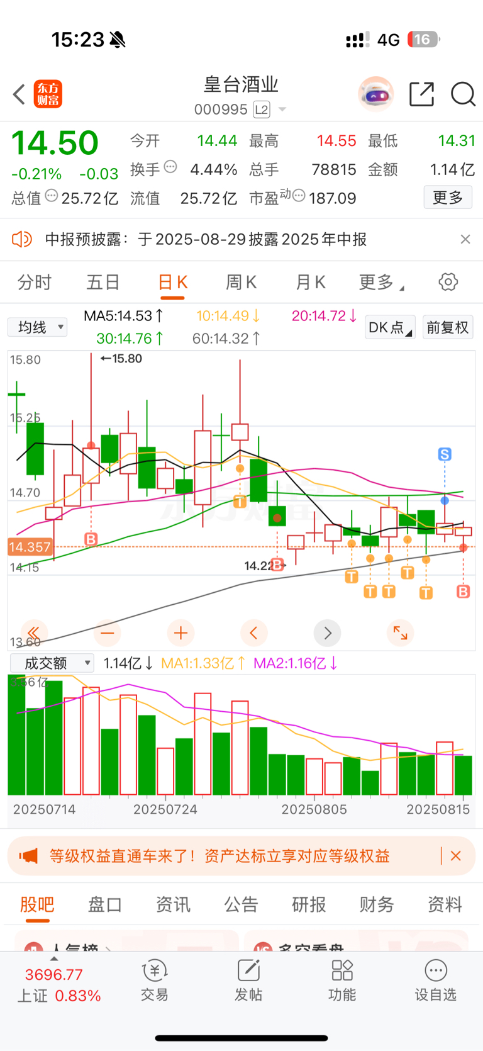This screenshot has width=483, height=1051.
Task: Open 功能 in bottom bar
Action: coord(342,981)
